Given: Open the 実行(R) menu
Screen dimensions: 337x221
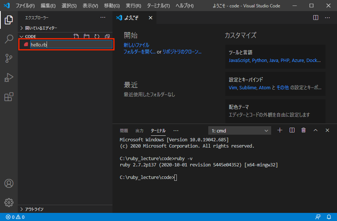Looking at the screenshot, I should pyautogui.click(x=134, y=6).
